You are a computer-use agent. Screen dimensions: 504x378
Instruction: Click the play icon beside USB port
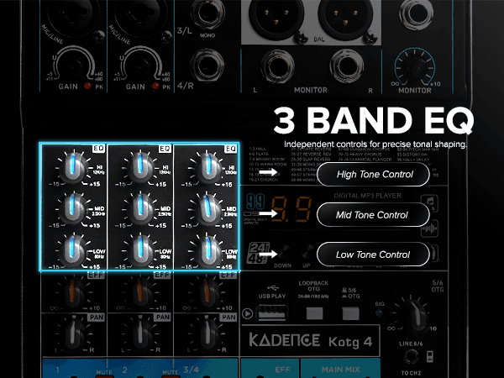247,313
